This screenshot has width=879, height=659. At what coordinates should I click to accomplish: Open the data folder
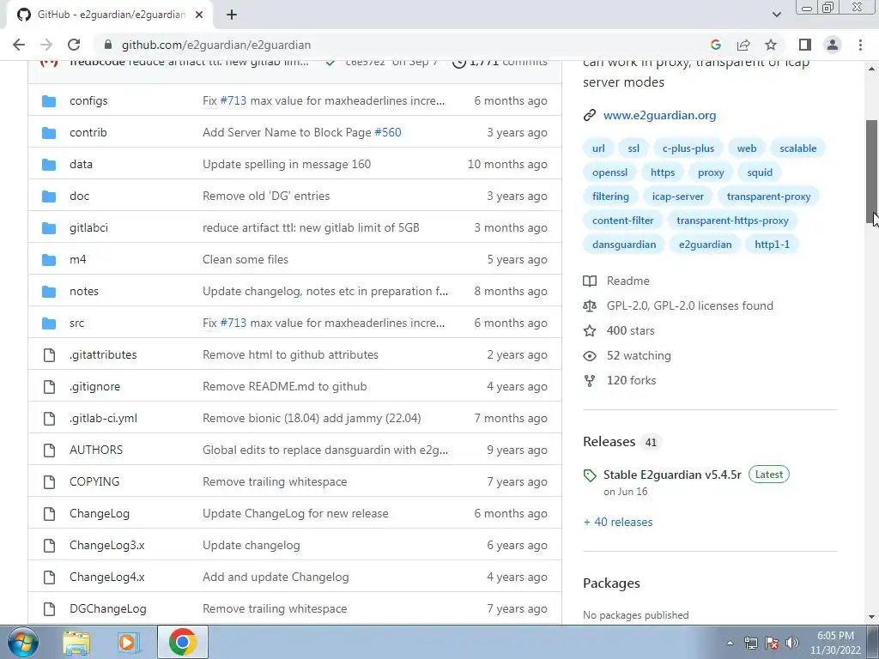pyautogui.click(x=81, y=164)
